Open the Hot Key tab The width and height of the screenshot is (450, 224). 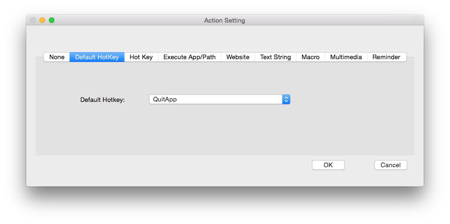[141, 57]
